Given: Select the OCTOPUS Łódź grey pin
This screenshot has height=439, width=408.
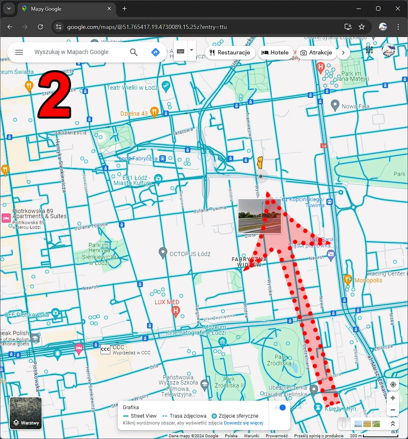Looking at the screenshot, I should [163, 253].
